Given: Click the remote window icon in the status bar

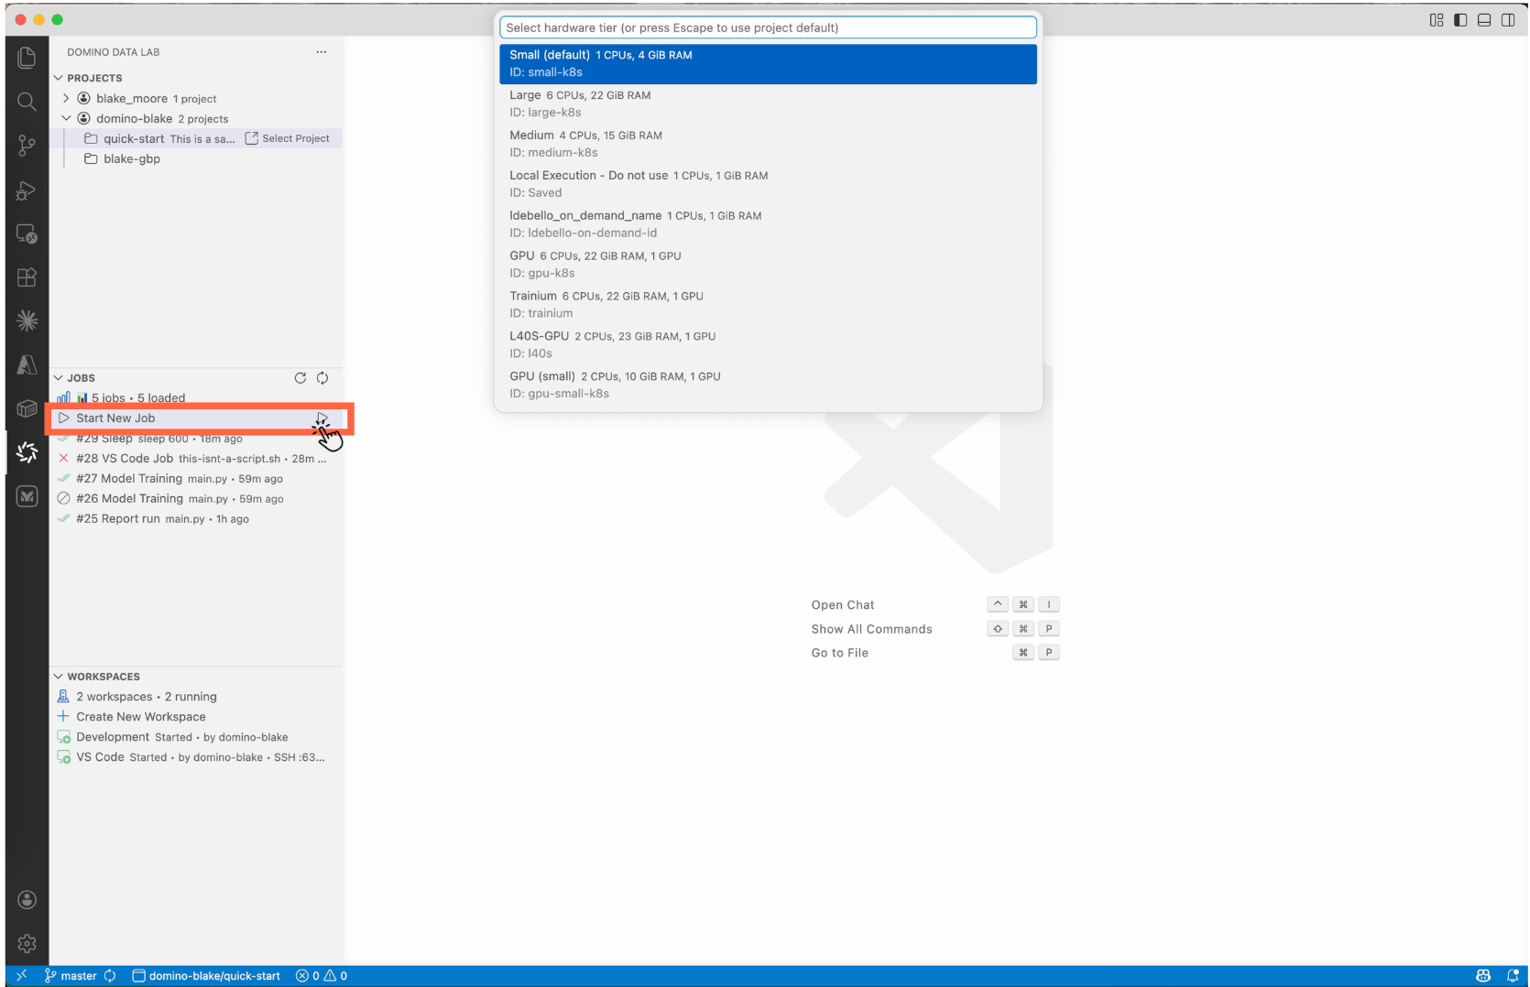Looking at the screenshot, I should [x=21, y=976].
